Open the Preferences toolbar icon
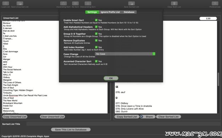222x138 pixels. click(215, 4)
